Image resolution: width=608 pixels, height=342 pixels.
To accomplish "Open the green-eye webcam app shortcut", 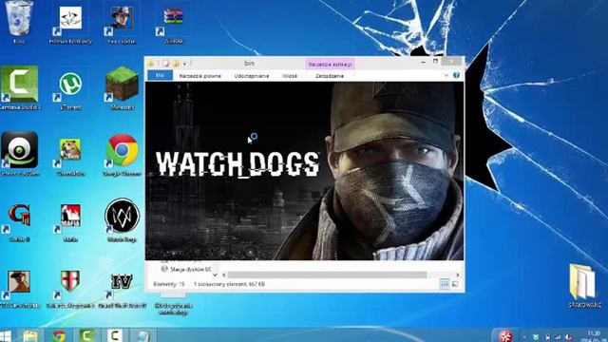I will point(19,154).
